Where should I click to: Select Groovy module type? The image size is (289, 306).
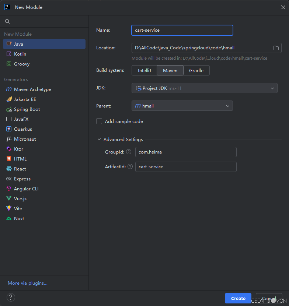(x=44, y=64)
